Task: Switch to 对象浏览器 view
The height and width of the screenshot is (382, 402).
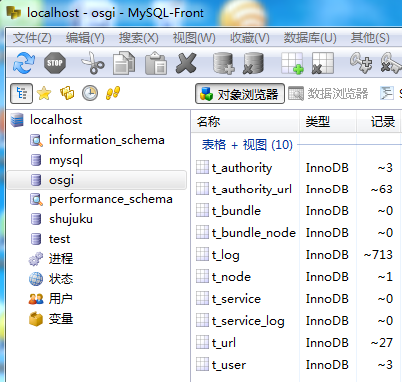Action: (x=239, y=94)
